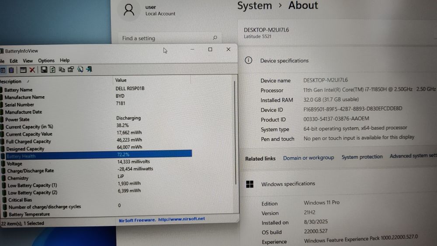Click the 64,007 mWh designed capacity value
Screen dimensions: 437x246
tap(129, 147)
